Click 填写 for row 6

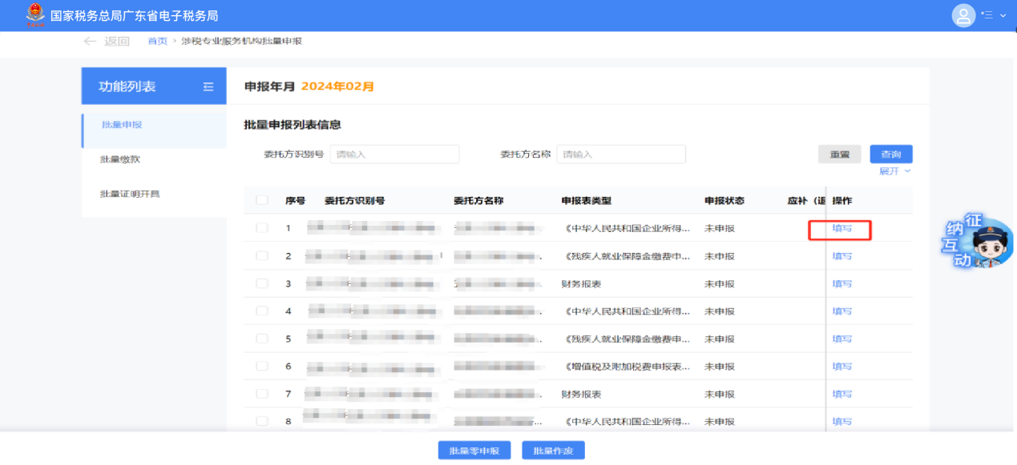(841, 367)
